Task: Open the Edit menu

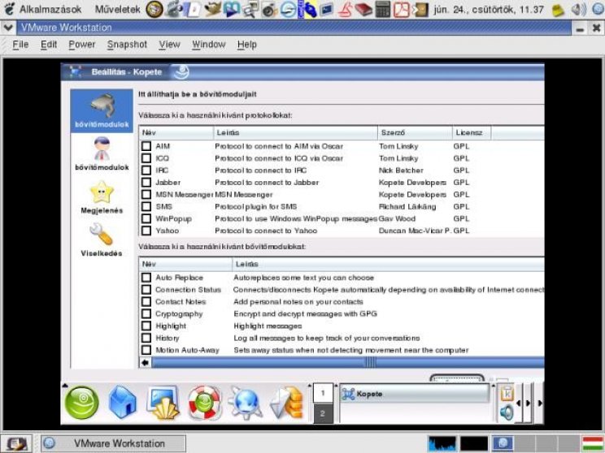Action: tap(49, 45)
